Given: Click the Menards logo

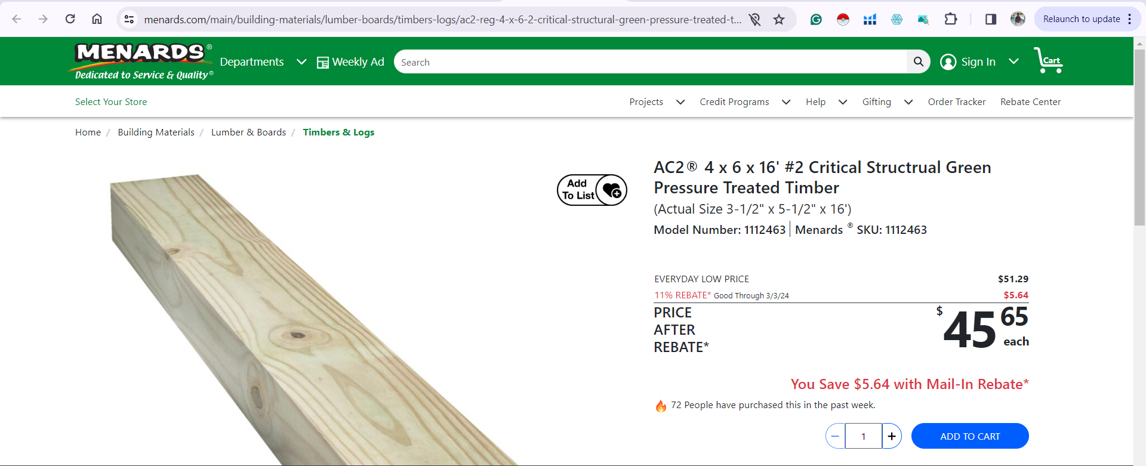Looking at the screenshot, I should point(141,61).
